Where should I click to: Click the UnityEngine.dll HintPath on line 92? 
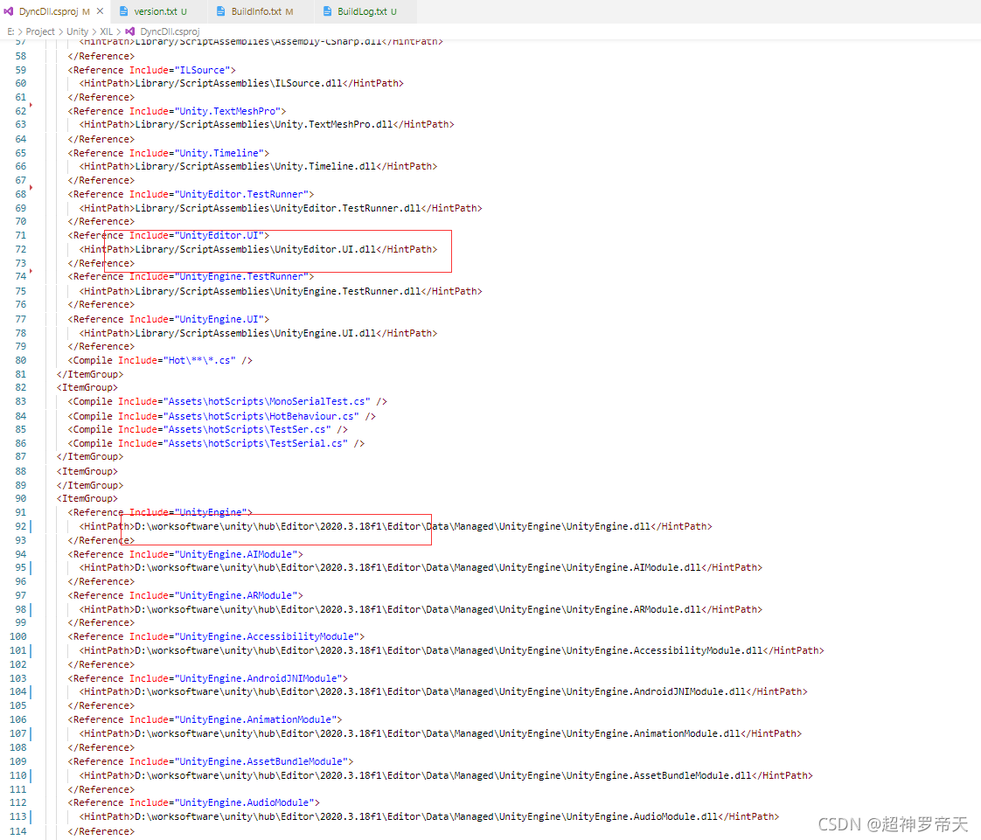[x=395, y=527]
